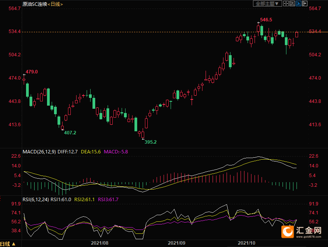
Task: Click the chart range measure icon
Action: coord(292,3)
